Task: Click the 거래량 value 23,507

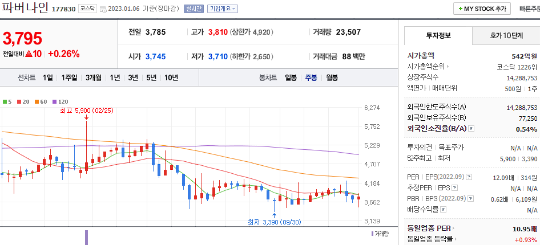Action: click(x=348, y=32)
